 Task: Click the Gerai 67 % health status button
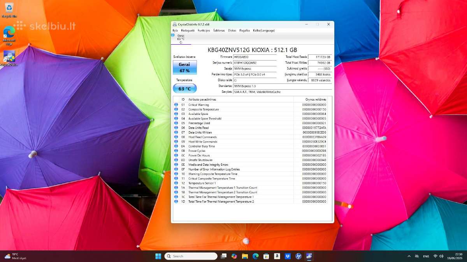[x=185, y=67]
